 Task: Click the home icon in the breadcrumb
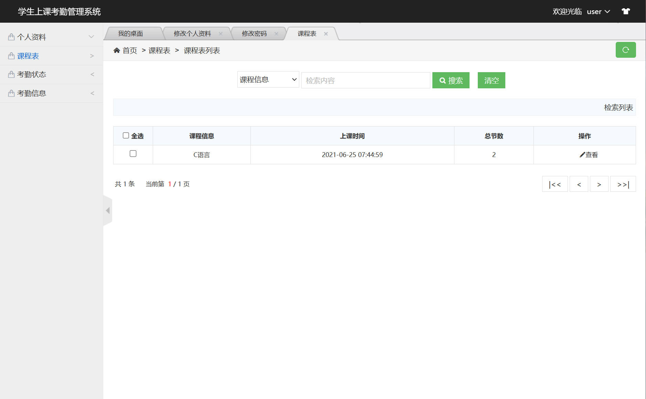click(x=117, y=50)
